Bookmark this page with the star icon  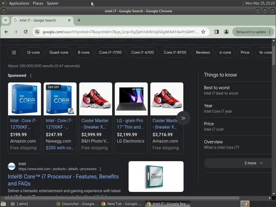coord(203,32)
